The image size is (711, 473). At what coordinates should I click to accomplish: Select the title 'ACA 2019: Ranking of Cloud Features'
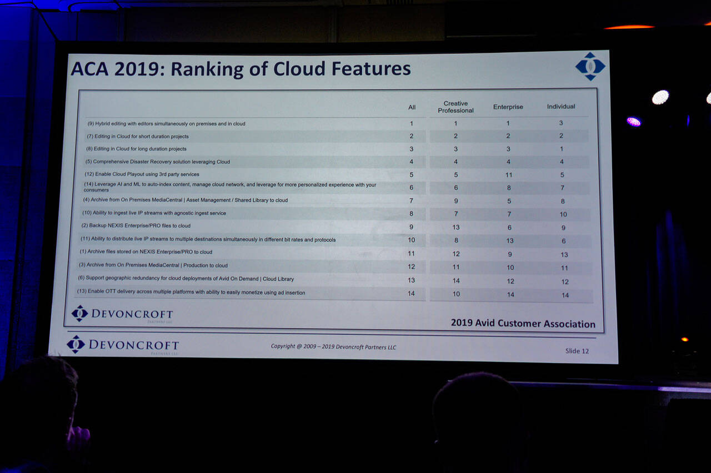pos(241,69)
